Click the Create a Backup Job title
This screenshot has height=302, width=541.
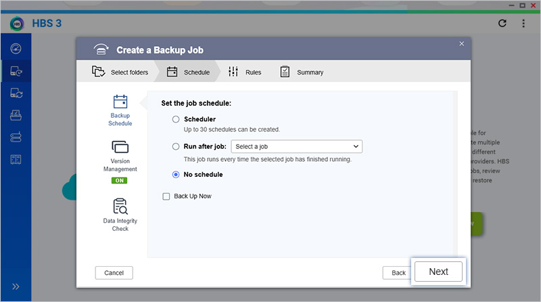click(160, 50)
